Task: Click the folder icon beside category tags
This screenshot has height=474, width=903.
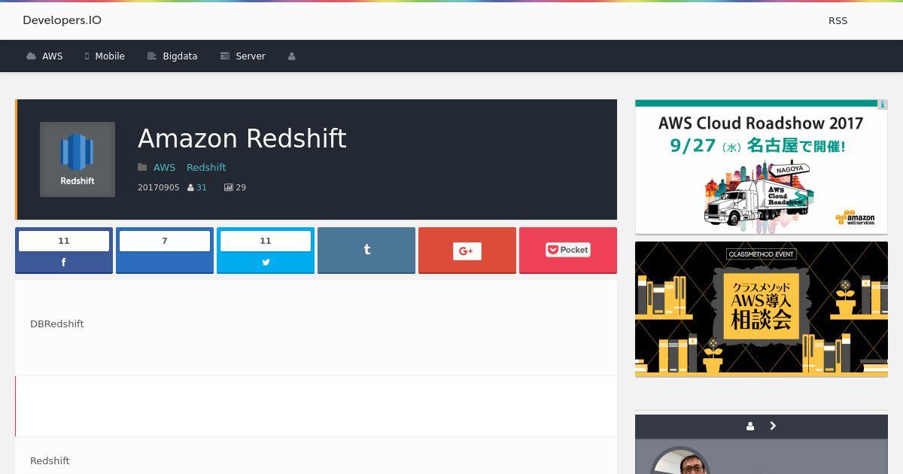Action: click(x=142, y=167)
